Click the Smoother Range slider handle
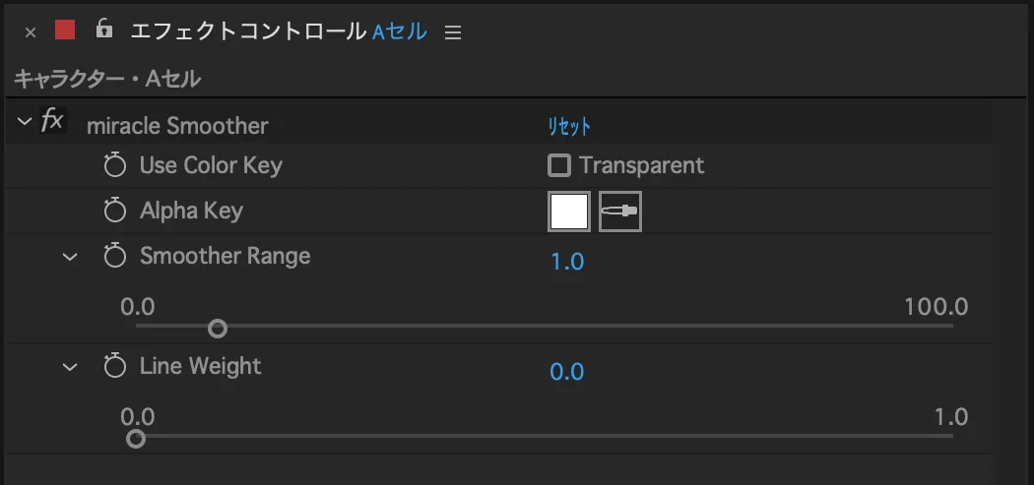The image size is (1034, 485). [218, 329]
